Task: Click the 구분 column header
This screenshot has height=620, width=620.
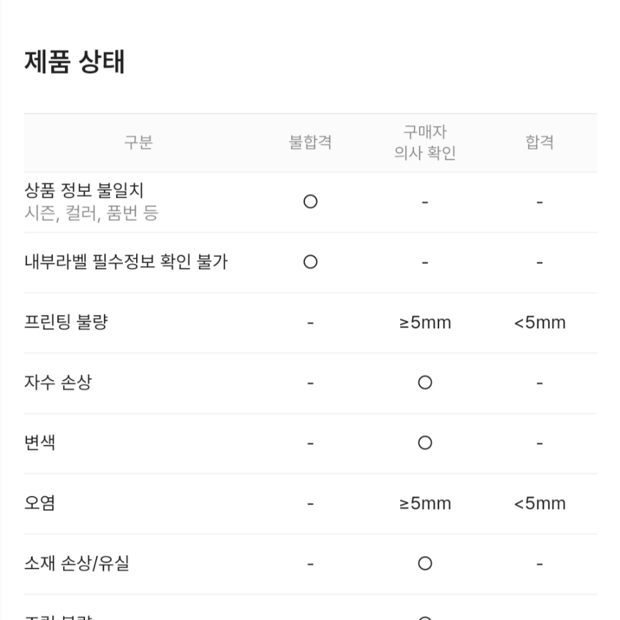Action: click(139, 142)
